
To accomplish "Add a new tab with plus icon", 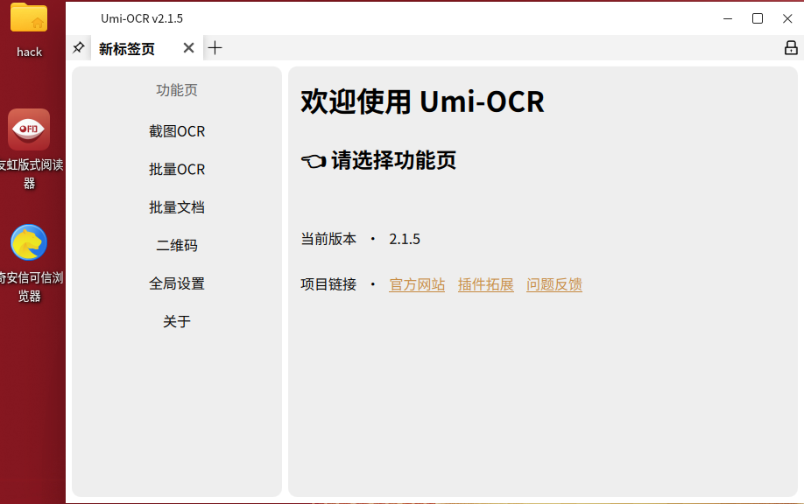I will 215,48.
